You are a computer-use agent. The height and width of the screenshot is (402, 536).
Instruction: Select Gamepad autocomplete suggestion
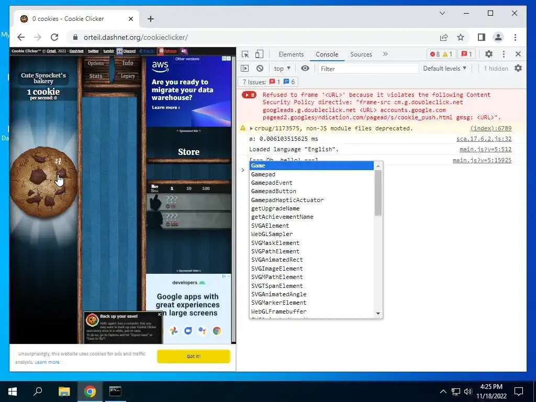312,174
